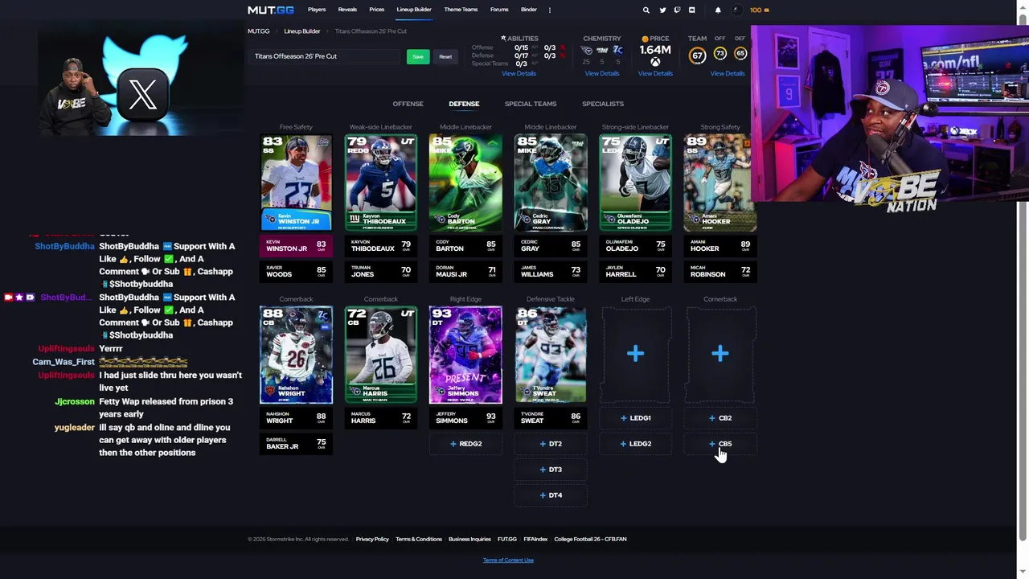
Task: Select the Defense tab
Action: (464, 104)
